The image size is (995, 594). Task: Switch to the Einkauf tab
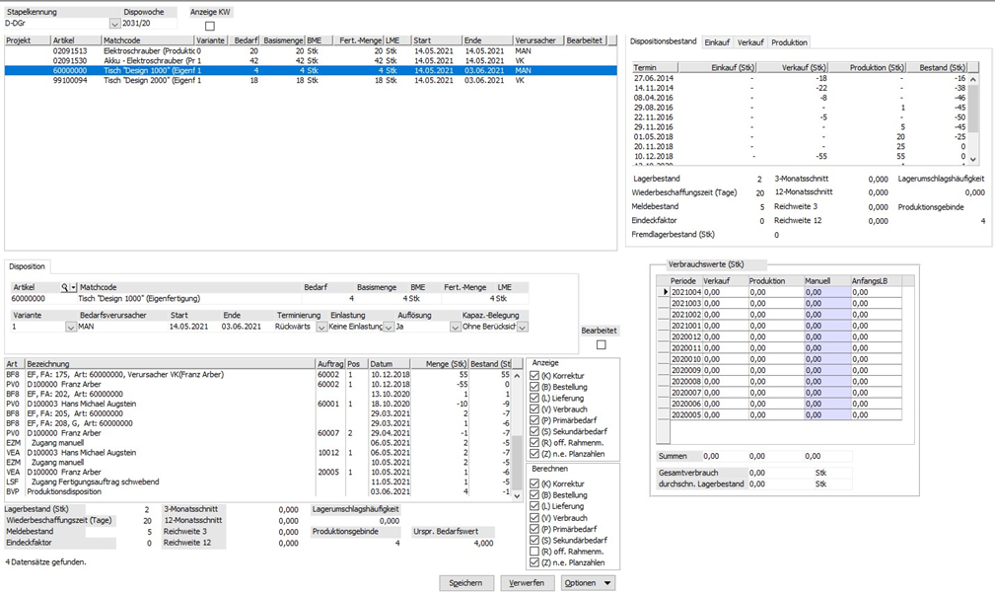717,42
